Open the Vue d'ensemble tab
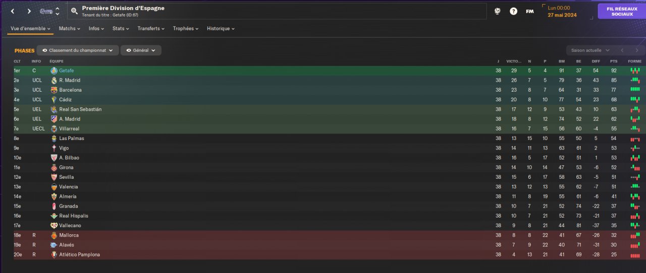 point(31,29)
